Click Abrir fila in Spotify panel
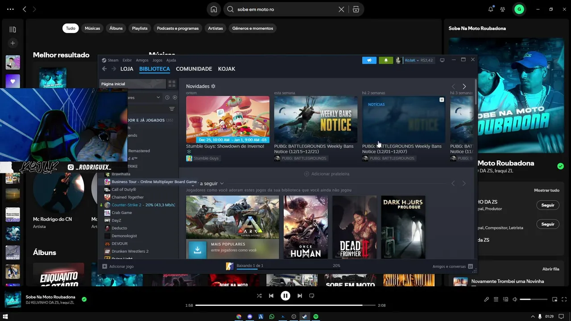 550,269
